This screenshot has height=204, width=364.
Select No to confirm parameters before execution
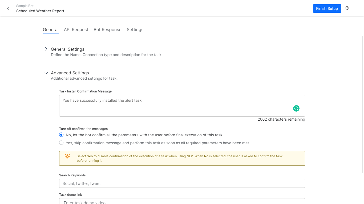[x=61, y=135]
